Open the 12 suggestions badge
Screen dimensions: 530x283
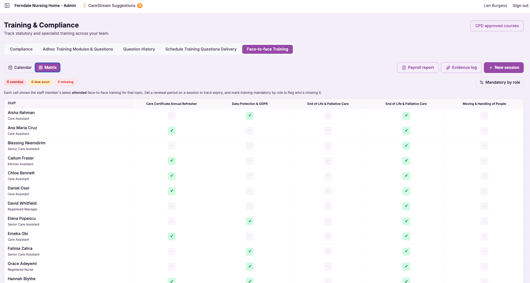tap(140, 6)
